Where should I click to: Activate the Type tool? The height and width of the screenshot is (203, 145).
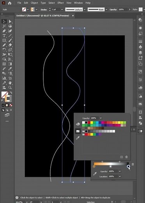point(4,36)
